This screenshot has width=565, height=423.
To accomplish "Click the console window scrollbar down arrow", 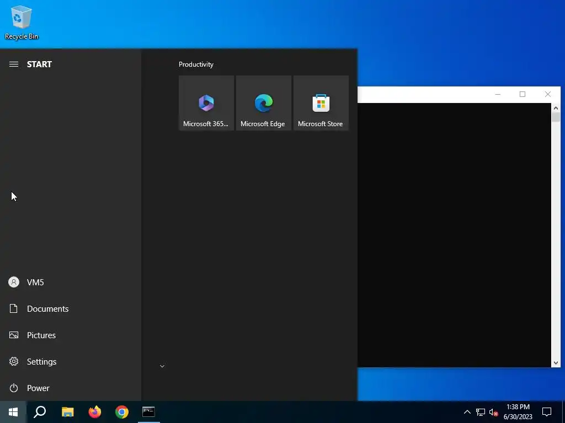I will pyautogui.click(x=556, y=363).
